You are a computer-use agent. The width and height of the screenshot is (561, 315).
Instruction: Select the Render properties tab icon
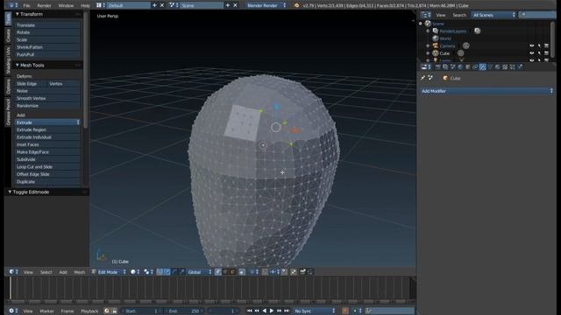438,66
